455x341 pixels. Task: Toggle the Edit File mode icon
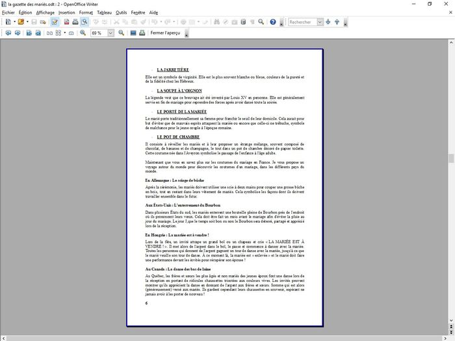click(x=55, y=21)
